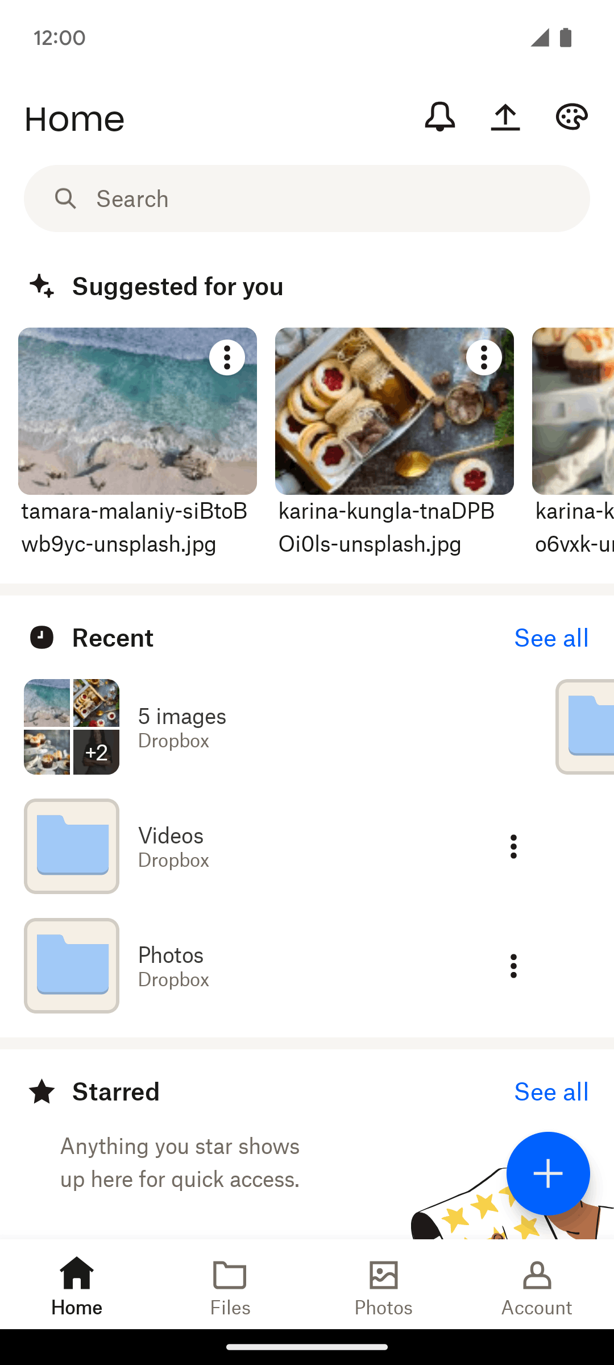Open the theme palette icon
Viewport: 614px width, 1365px height.
[x=571, y=117]
